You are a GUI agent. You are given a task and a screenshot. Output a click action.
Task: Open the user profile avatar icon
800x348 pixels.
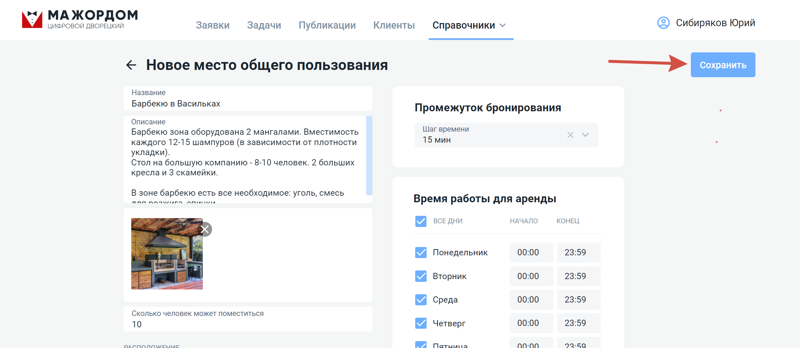point(663,23)
